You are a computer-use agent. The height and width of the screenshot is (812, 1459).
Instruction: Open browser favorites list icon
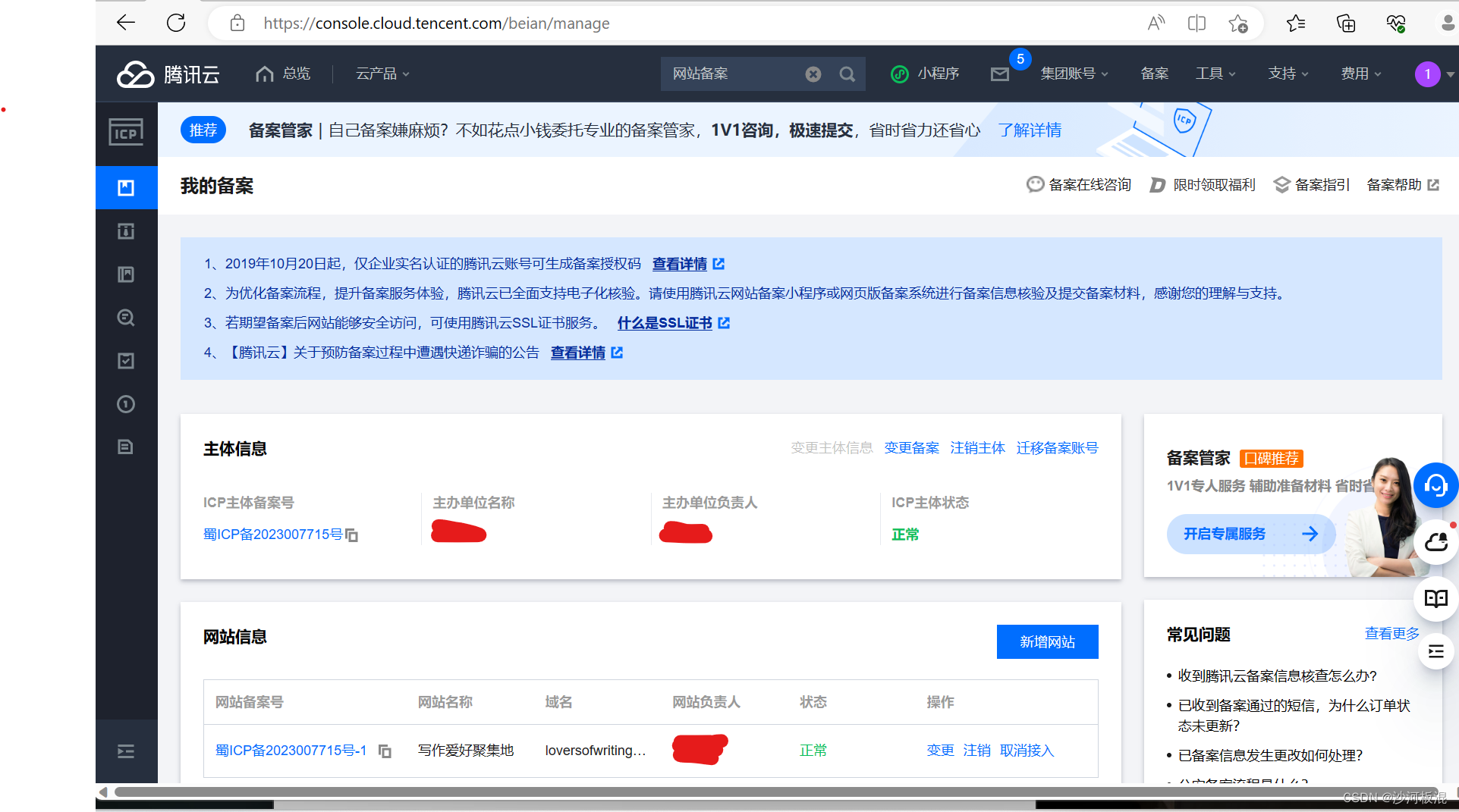coord(1296,24)
